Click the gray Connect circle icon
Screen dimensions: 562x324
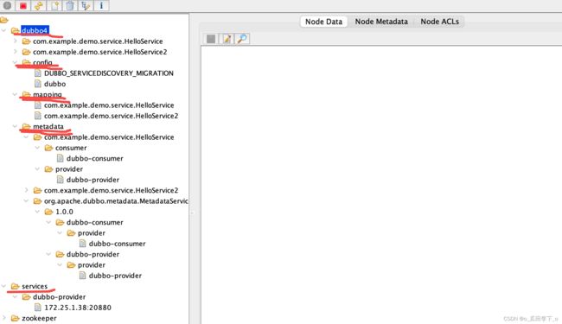(x=7, y=5)
